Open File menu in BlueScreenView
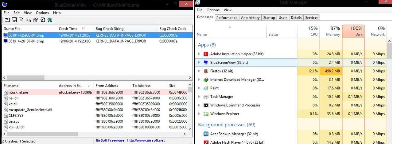 pos(6,13)
